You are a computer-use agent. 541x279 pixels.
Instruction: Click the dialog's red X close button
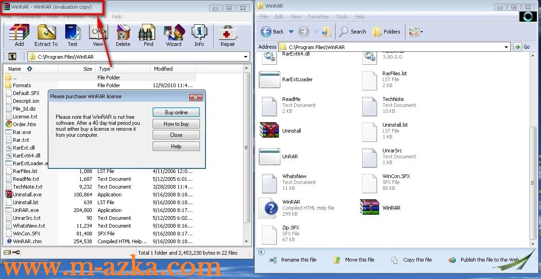coord(196,97)
